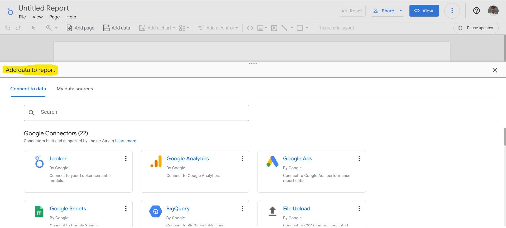Screen dimensions: 506x228
Task: Open the help question mark icon
Action: tap(476, 11)
